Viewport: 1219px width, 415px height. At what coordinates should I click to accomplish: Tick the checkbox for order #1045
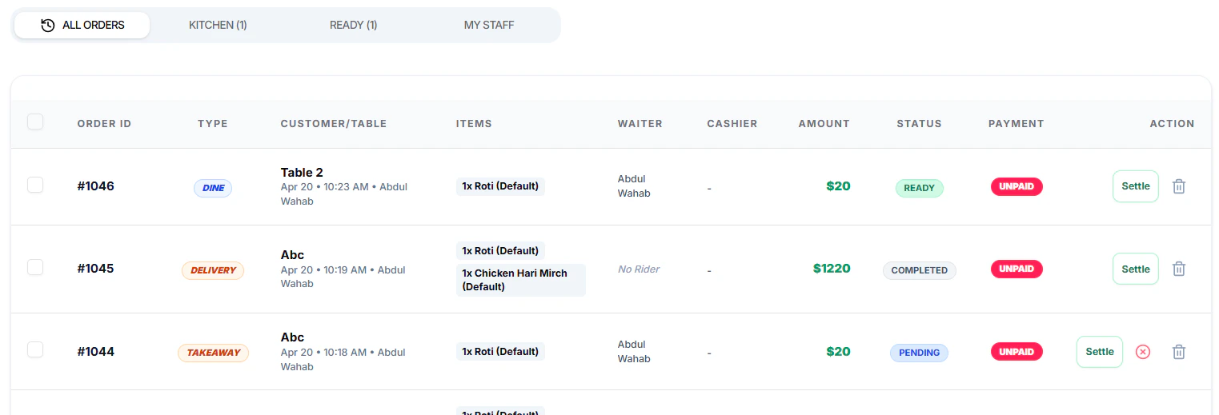pos(35,267)
